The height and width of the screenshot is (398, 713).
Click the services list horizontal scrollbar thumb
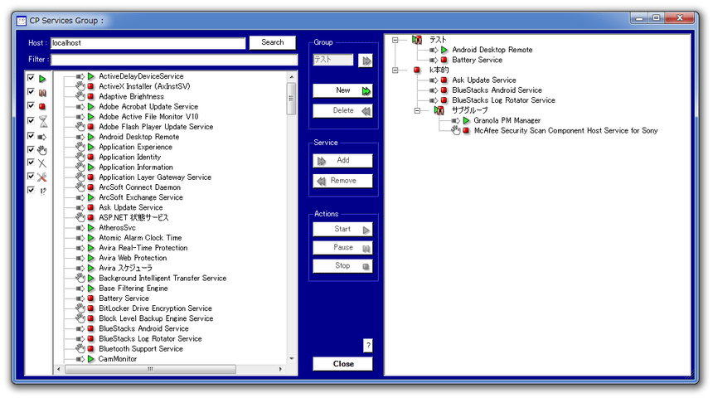[x=151, y=369]
